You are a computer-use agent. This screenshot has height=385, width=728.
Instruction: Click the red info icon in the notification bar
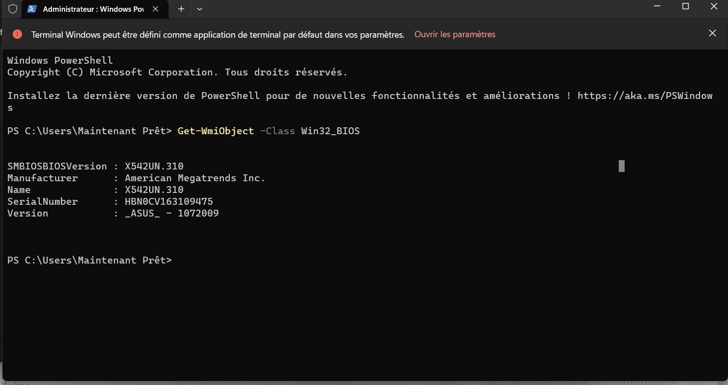point(17,34)
